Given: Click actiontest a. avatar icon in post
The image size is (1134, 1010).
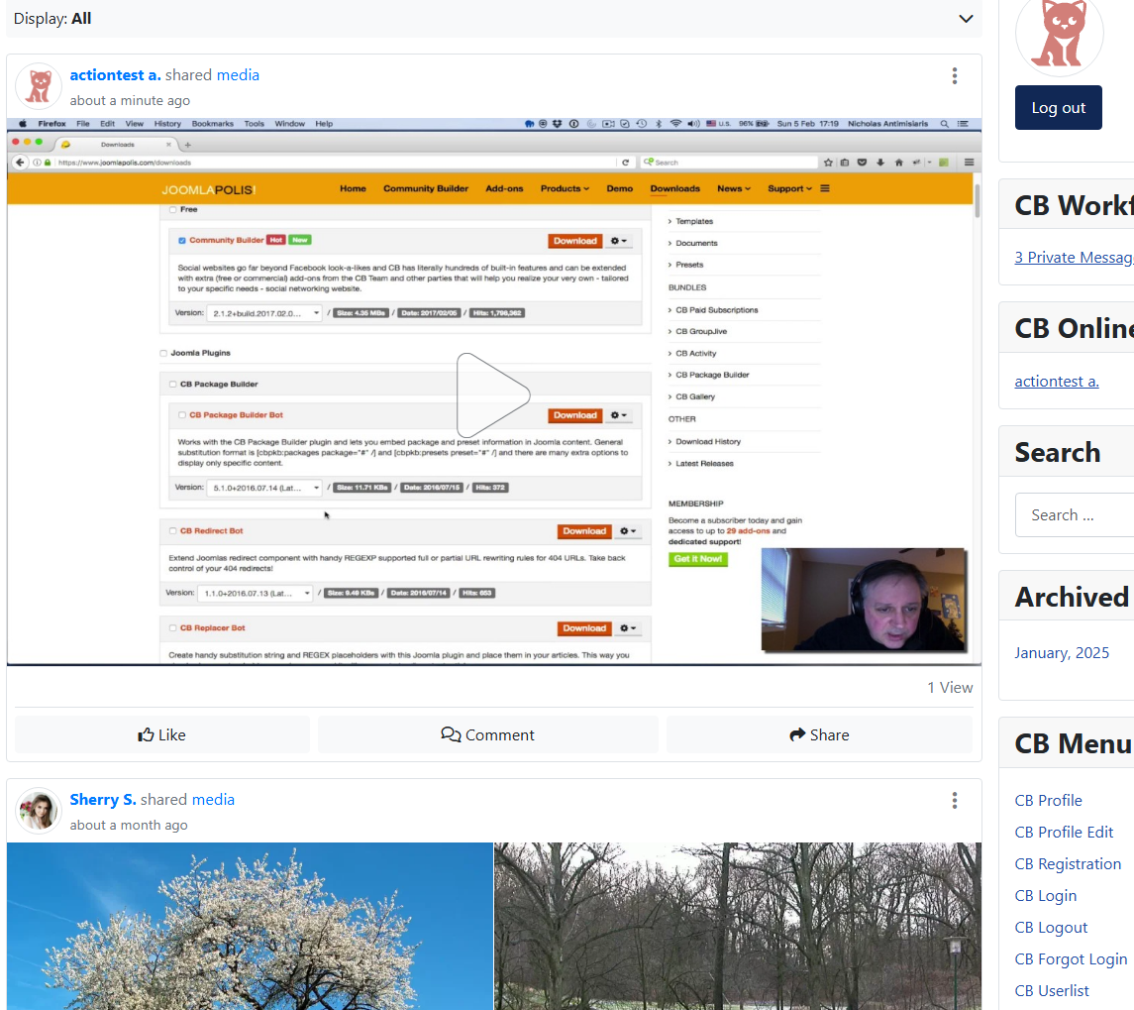Looking at the screenshot, I should click(39, 87).
